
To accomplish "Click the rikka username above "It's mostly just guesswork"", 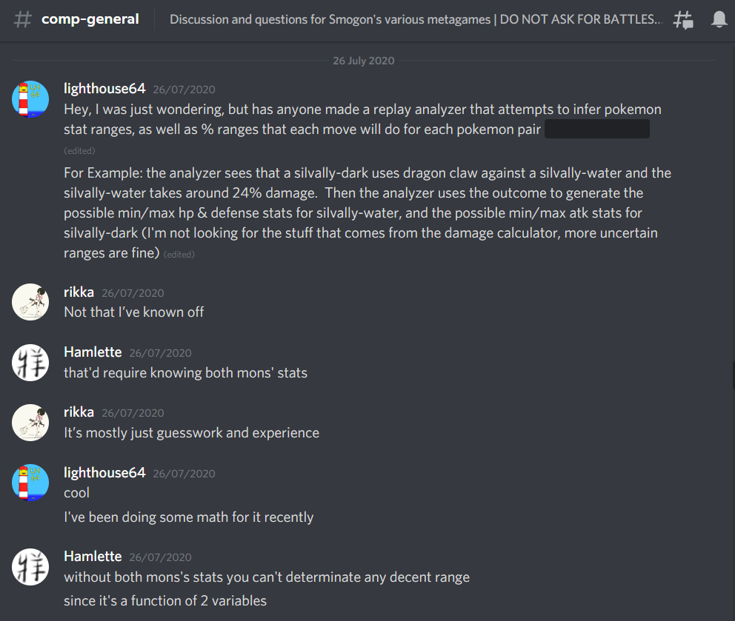I will (79, 412).
